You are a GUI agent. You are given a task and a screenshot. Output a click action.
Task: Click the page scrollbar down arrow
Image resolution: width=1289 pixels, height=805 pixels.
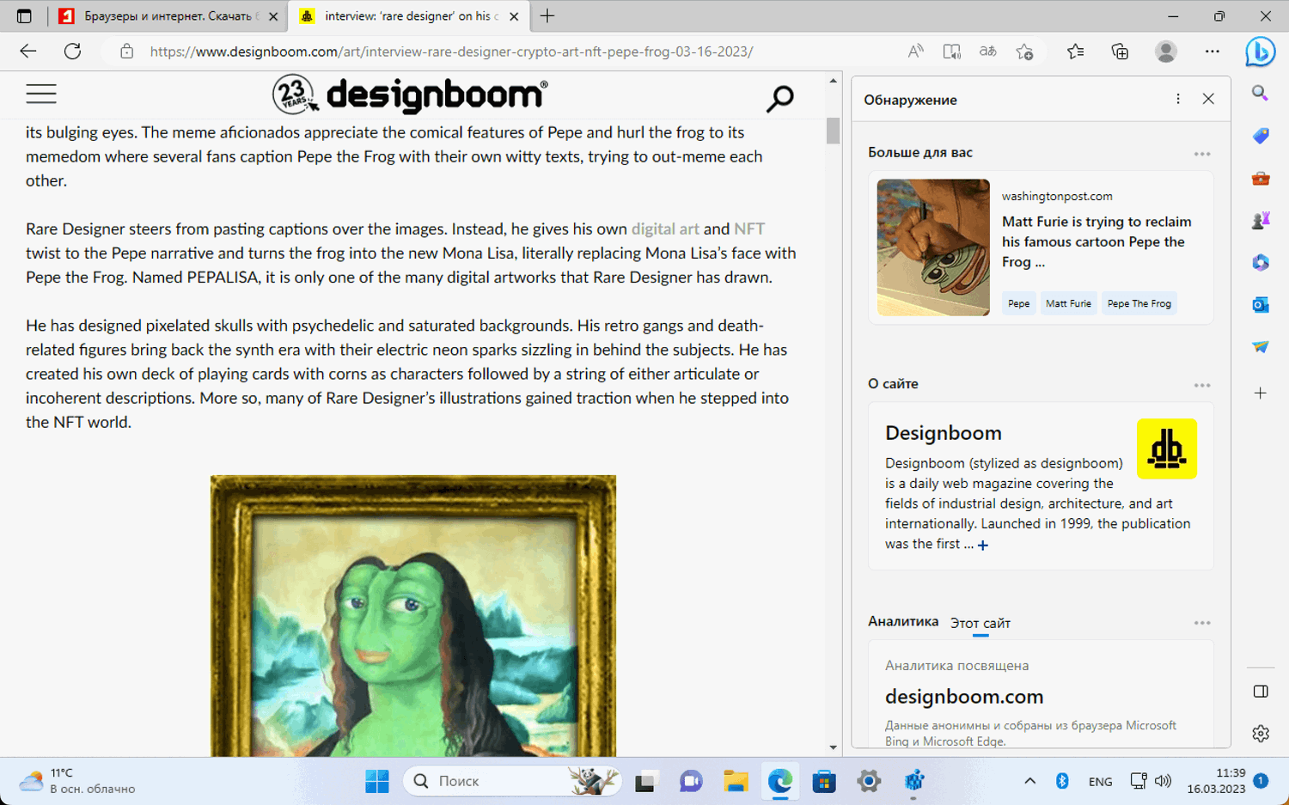[833, 748]
